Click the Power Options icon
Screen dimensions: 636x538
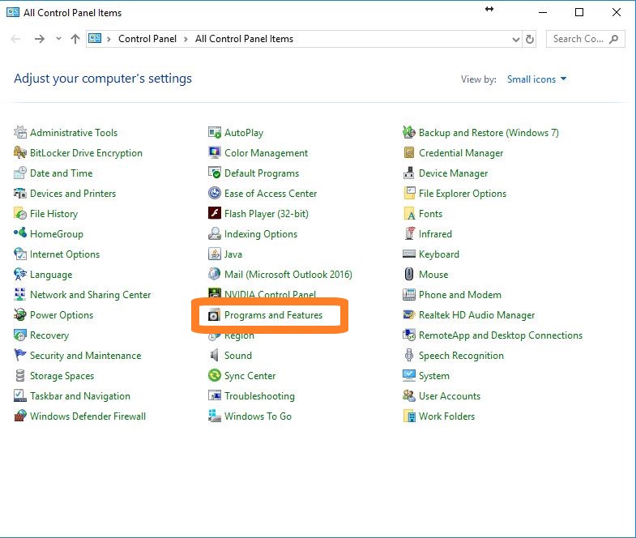(20, 314)
